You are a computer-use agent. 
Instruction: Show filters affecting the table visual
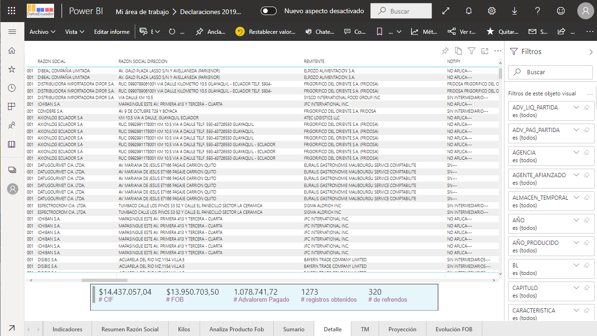(x=472, y=51)
